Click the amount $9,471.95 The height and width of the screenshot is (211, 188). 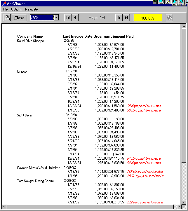pos(117,58)
